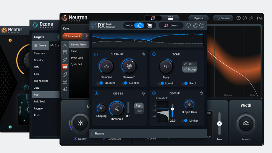Select the guitar instrument category icon
Screen dimensions: 272x153
click(65, 60)
